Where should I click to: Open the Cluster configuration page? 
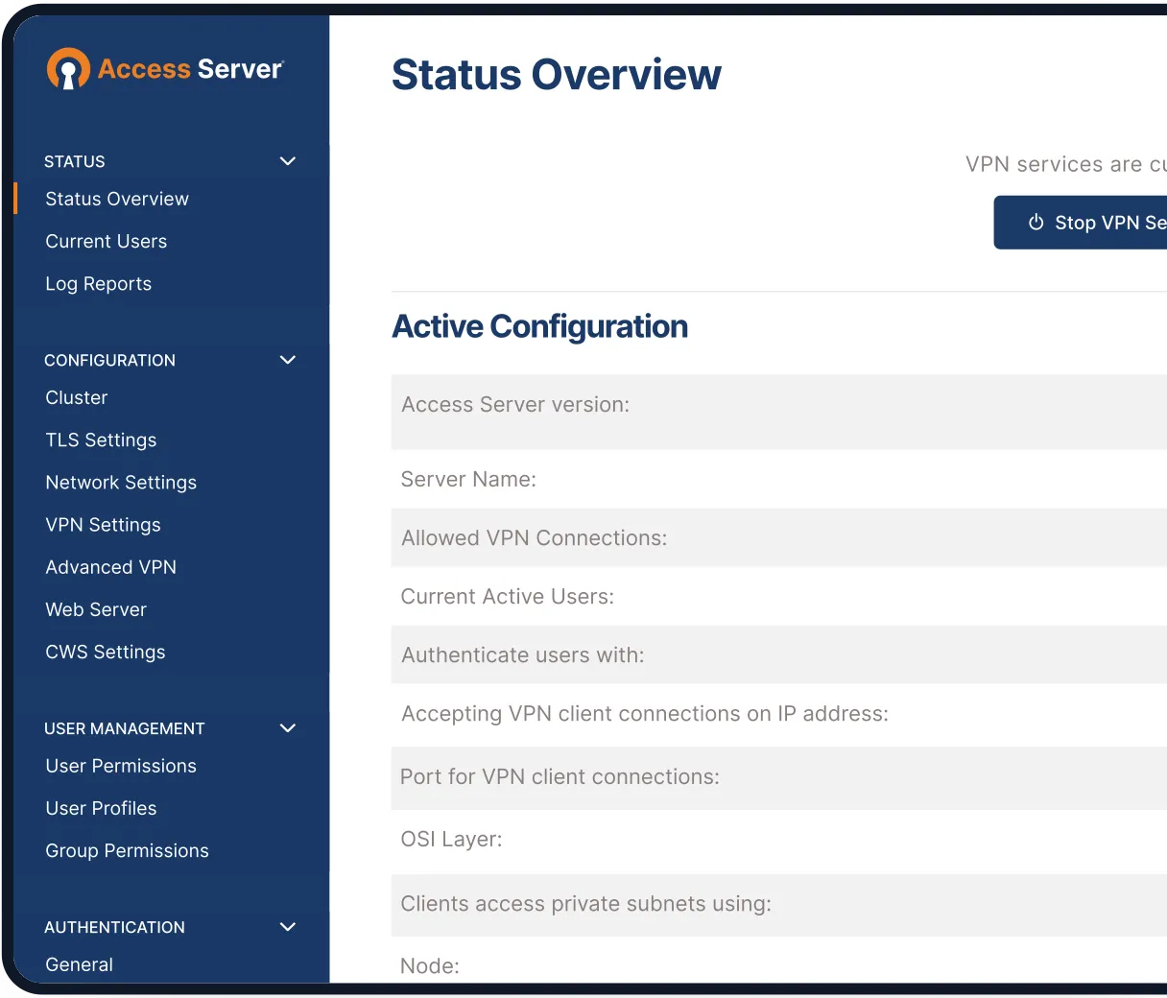[x=76, y=397]
